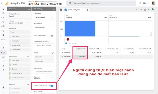Open Funnel analysis 2 tab dropdown arrow
158x94 pixels.
click(83, 10)
